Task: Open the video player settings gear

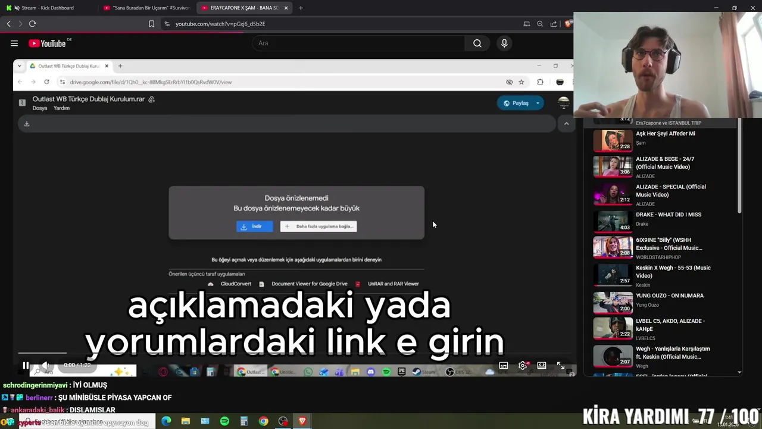Action: tap(523, 365)
